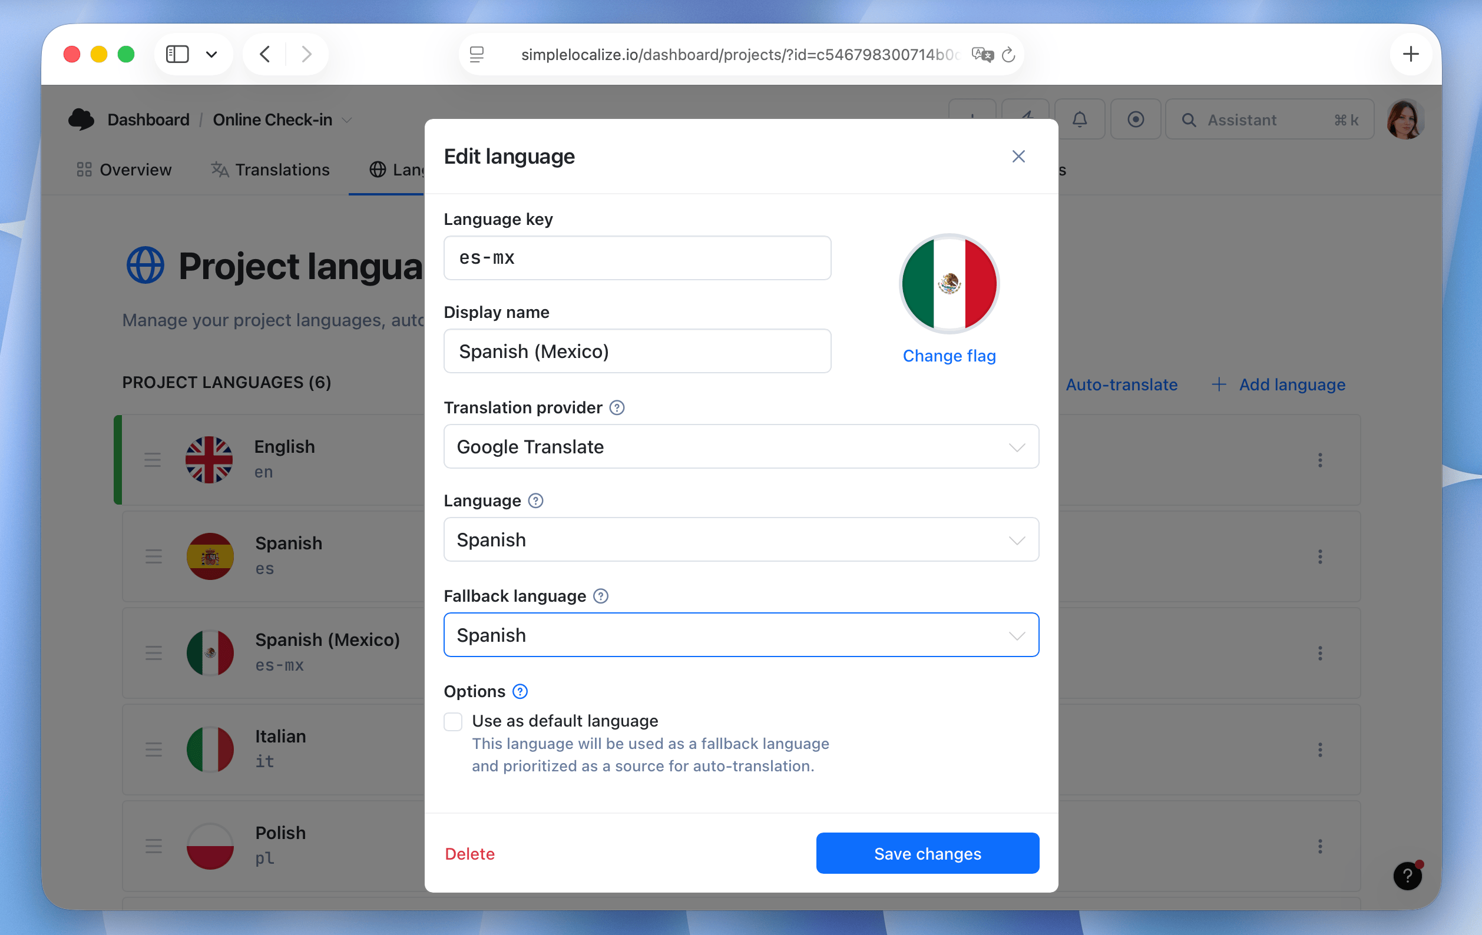
Task: Open the notifications bell
Action: tap(1080, 120)
